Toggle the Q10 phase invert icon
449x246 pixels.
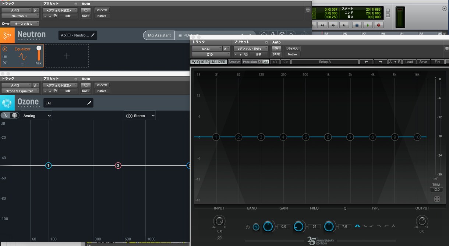[219, 238]
